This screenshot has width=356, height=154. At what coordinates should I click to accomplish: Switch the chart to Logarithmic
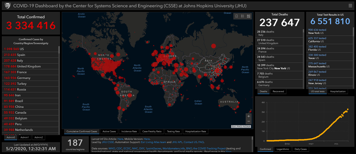pos(283,149)
